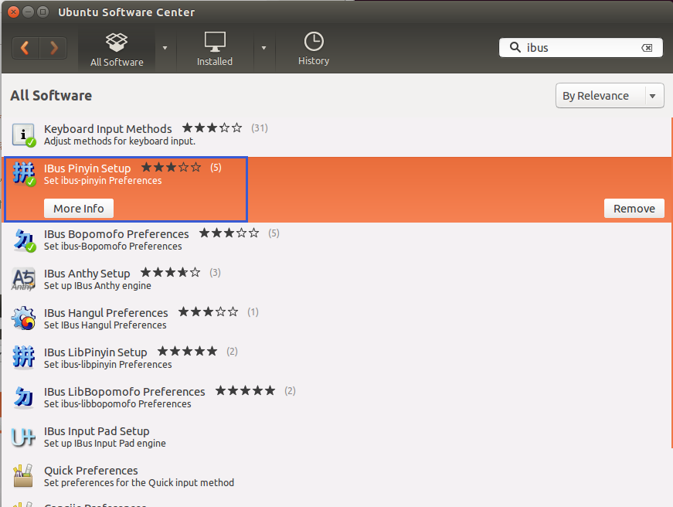
Task: Click the IBus Bopomofo Preferences icon
Action: pyautogui.click(x=24, y=240)
